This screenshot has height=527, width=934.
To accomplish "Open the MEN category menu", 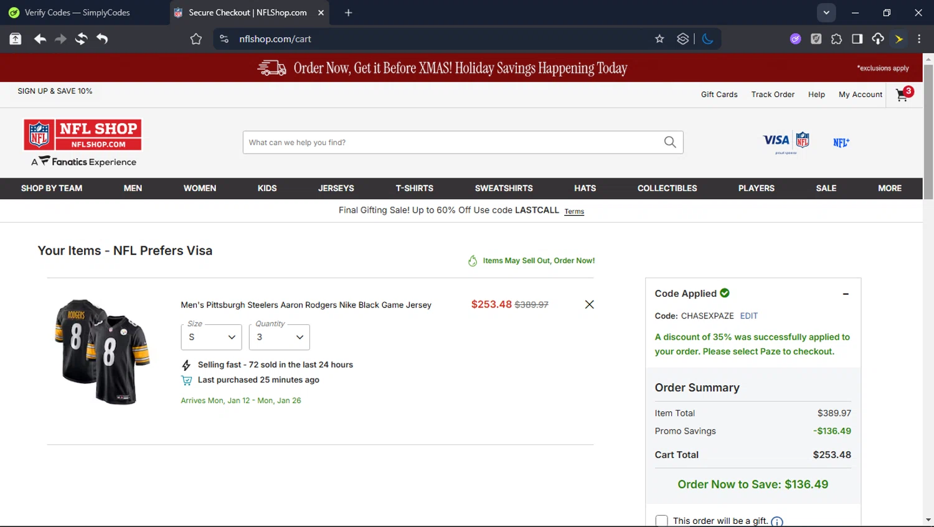I will click(x=133, y=188).
